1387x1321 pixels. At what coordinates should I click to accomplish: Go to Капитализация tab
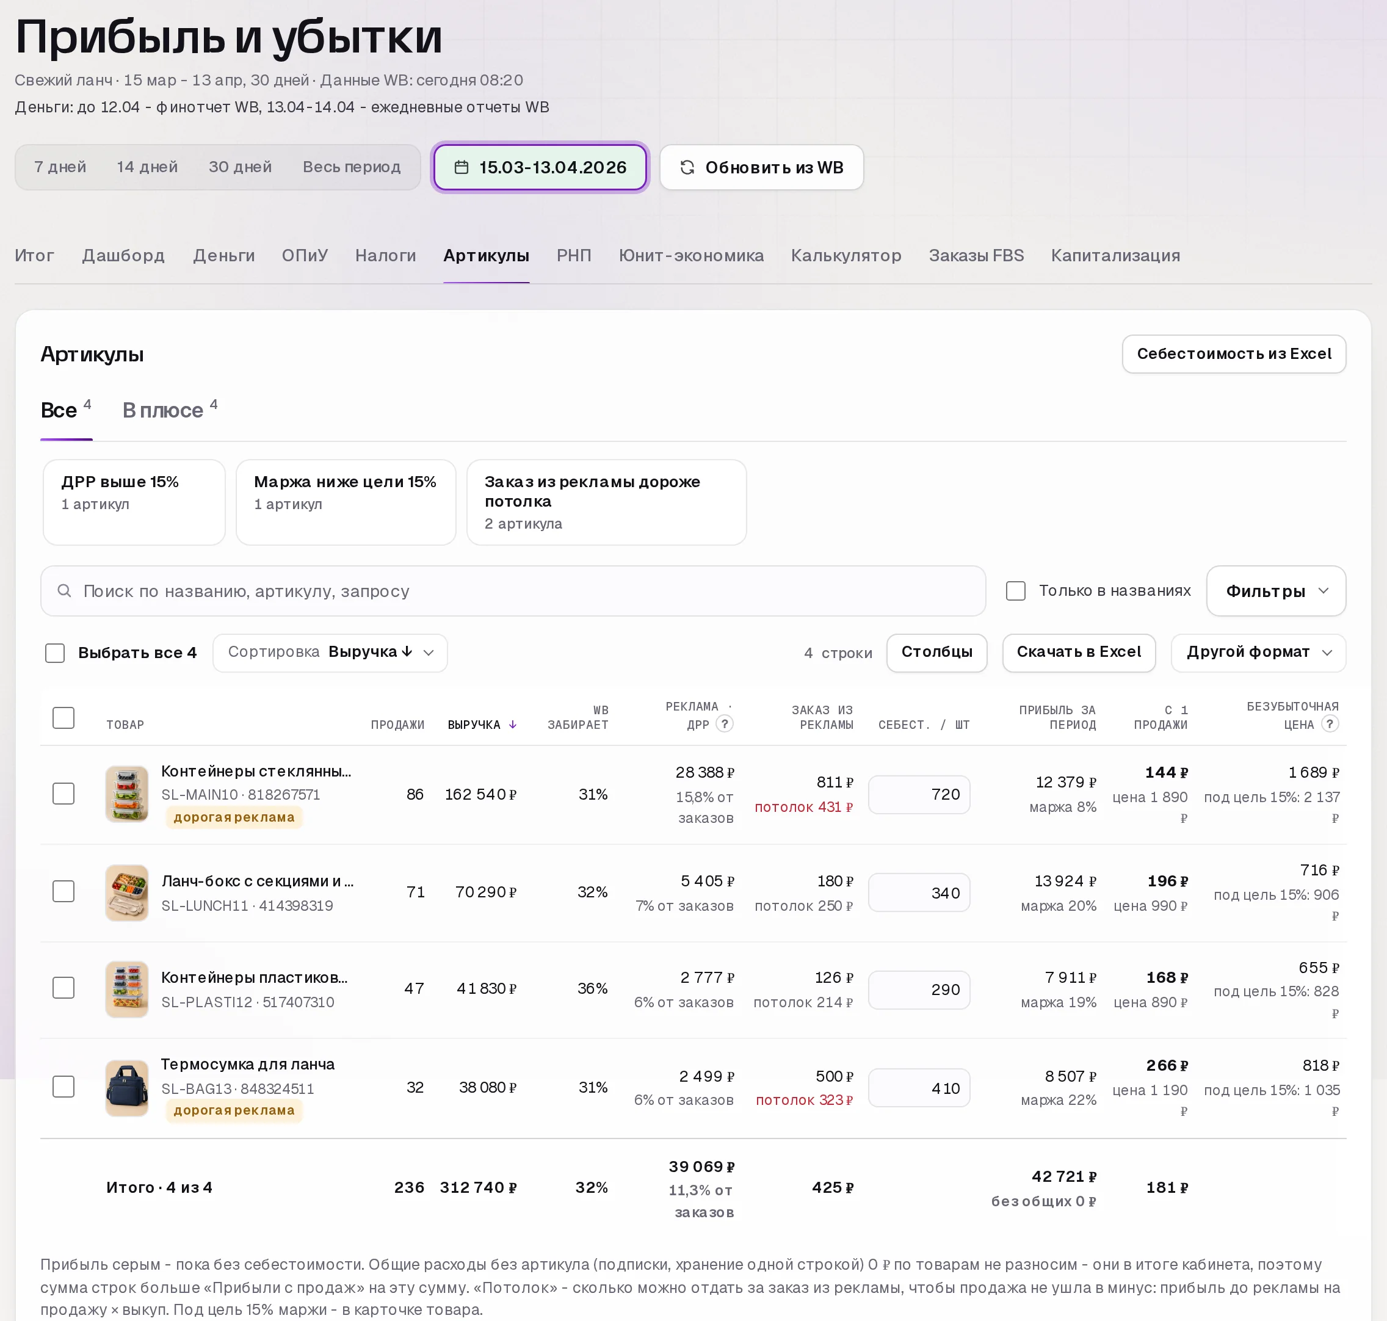pos(1115,256)
